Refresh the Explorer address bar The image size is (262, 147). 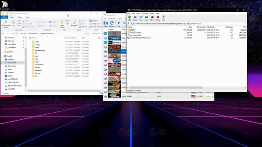(x=88, y=33)
